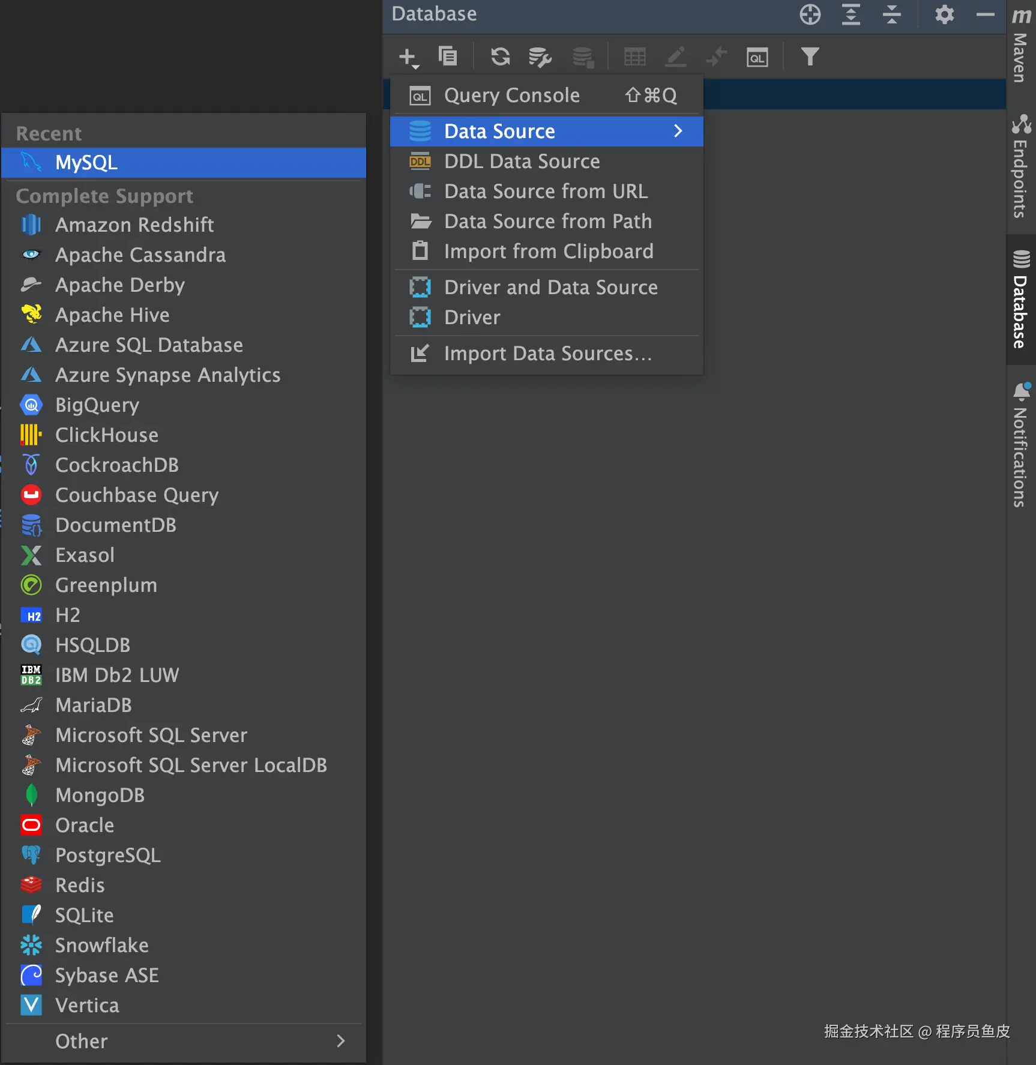Open the Jump to Query Console icon

coord(757,57)
